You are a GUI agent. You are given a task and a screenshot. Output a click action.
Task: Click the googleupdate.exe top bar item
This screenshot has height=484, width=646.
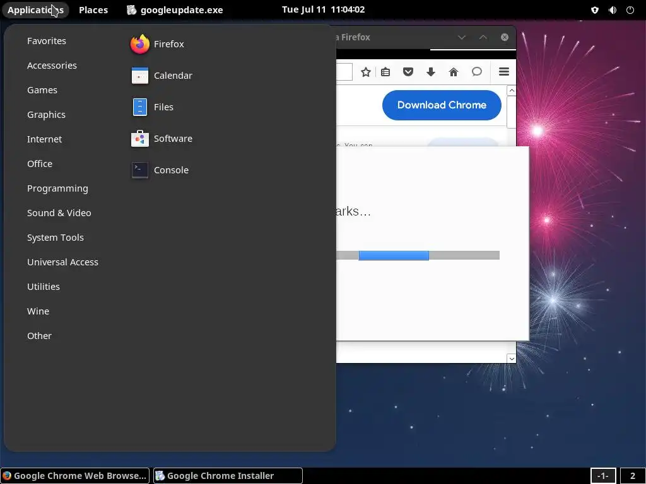pyautogui.click(x=175, y=10)
